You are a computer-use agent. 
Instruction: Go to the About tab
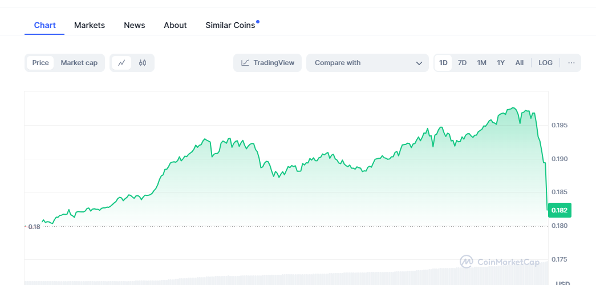click(175, 25)
